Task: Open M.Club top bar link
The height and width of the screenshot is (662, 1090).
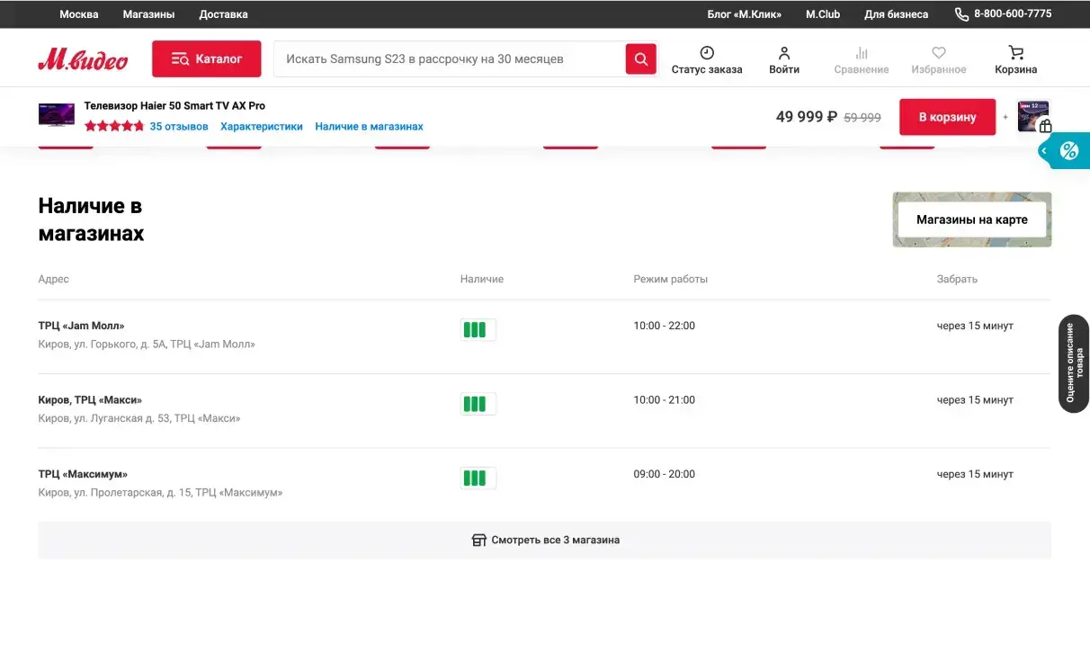Action: coord(823,14)
